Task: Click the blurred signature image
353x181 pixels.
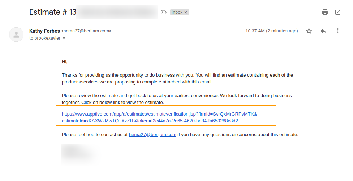Action: pos(79,152)
